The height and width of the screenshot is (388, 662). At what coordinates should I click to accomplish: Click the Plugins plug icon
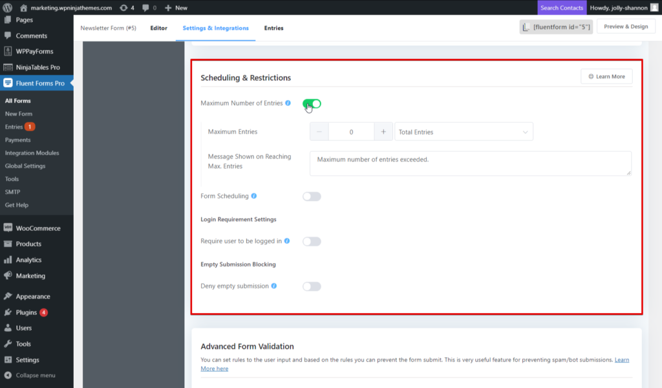tap(8, 312)
